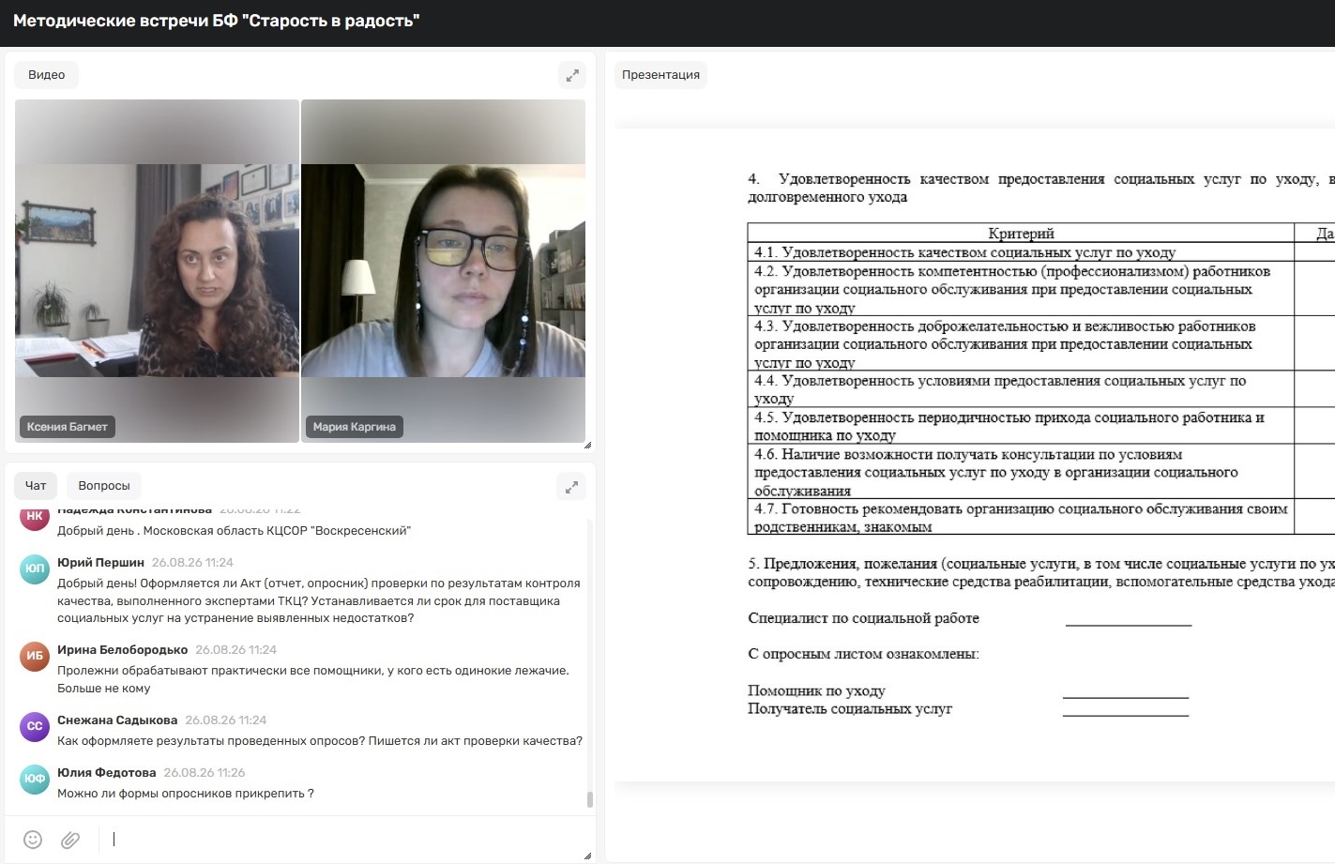Click section 5 Предложения, пожелания text
Screen dimensions: 1335x864
pos(1040,572)
